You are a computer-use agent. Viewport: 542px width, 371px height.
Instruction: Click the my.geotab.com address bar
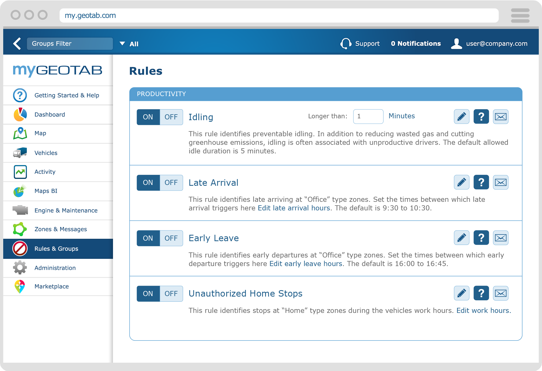279,16
